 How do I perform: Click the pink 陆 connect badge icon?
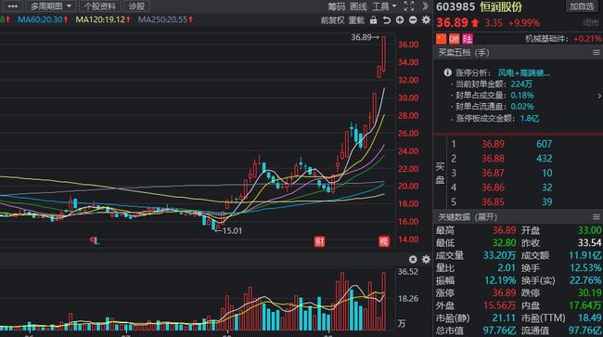468,38
